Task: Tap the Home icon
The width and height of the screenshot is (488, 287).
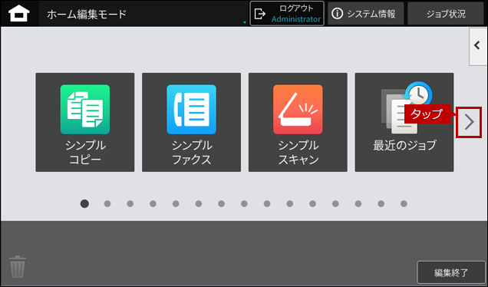Action: 19,14
